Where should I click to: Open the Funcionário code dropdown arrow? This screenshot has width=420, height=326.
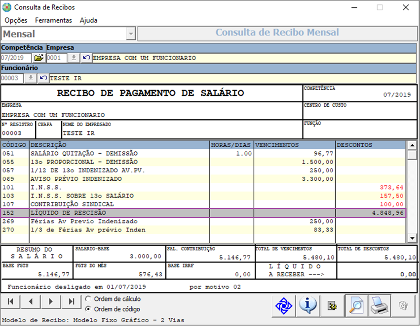click(x=31, y=78)
